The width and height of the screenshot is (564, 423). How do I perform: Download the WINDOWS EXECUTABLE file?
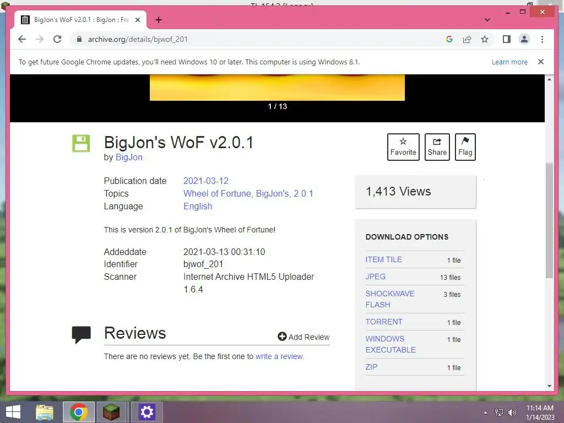(391, 344)
